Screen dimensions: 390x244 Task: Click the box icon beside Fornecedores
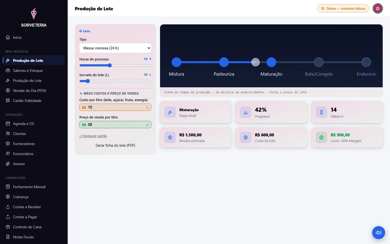[x=8, y=144]
